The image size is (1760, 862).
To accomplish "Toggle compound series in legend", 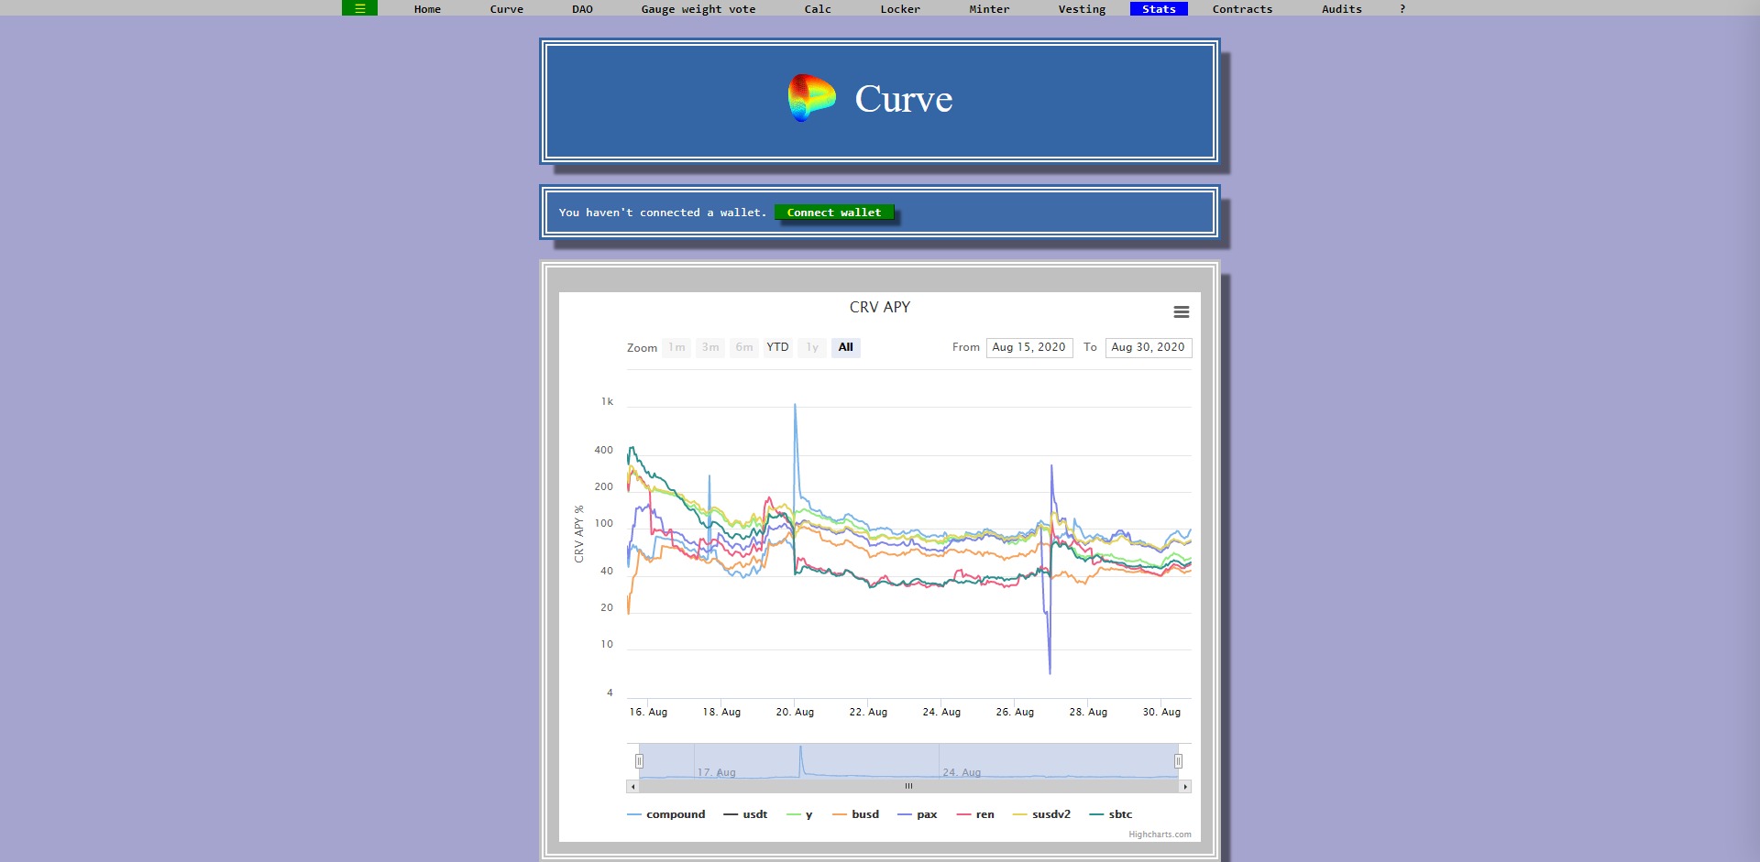I will tap(666, 814).
